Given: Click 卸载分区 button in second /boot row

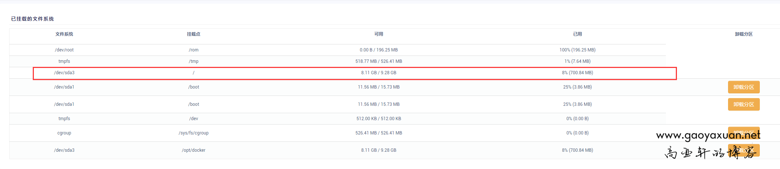Looking at the screenshot, I should point(744,104).
